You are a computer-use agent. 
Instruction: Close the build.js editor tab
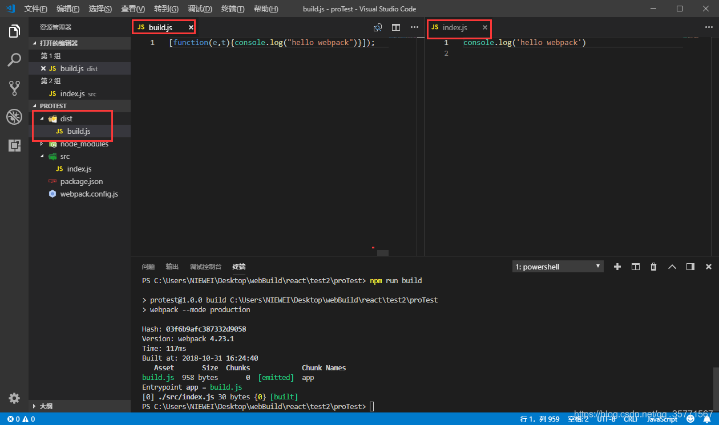tap(191, 27)
